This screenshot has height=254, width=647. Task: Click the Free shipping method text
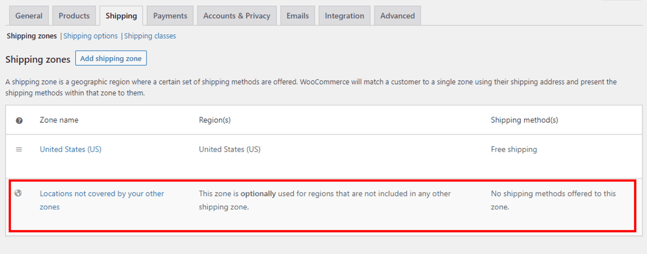tap(514, 149)
